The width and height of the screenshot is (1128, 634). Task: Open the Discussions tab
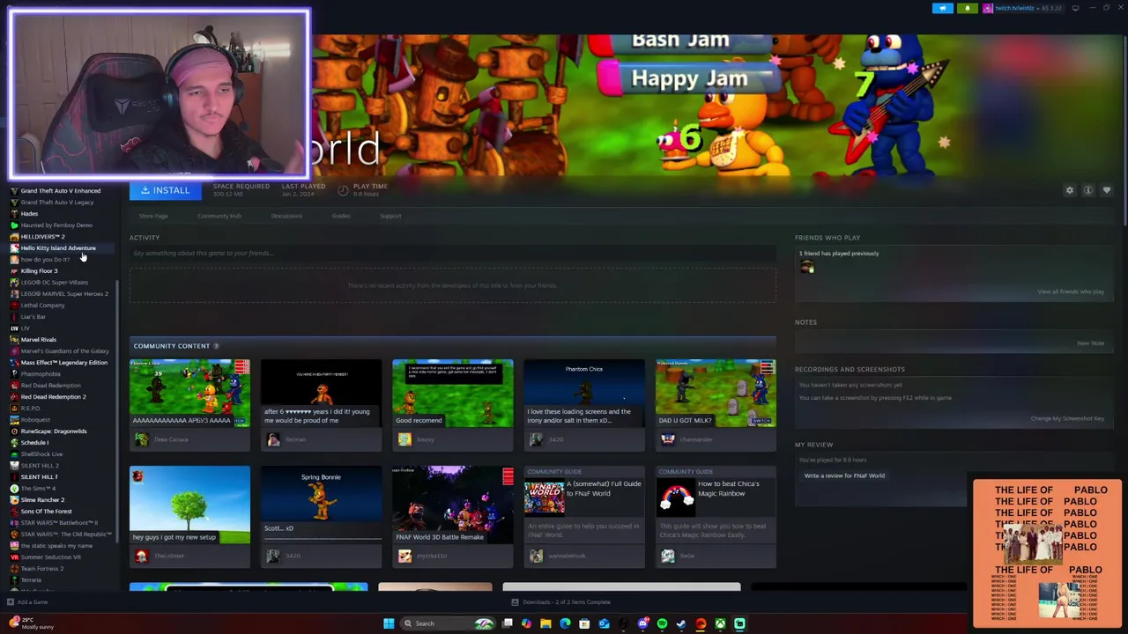[x=286, y=216]
